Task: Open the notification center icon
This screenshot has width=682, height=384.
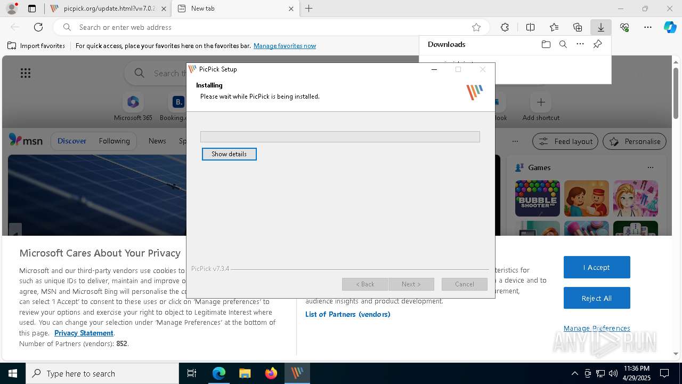Action: 664,373
